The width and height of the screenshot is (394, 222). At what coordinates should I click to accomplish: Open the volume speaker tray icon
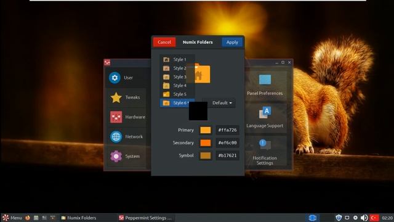pyautogui.click(x=364, y=218)
